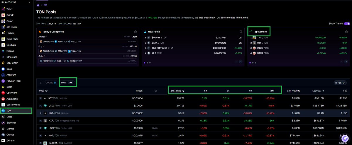Sort by 24H VOLUME column header

[293, 91]
